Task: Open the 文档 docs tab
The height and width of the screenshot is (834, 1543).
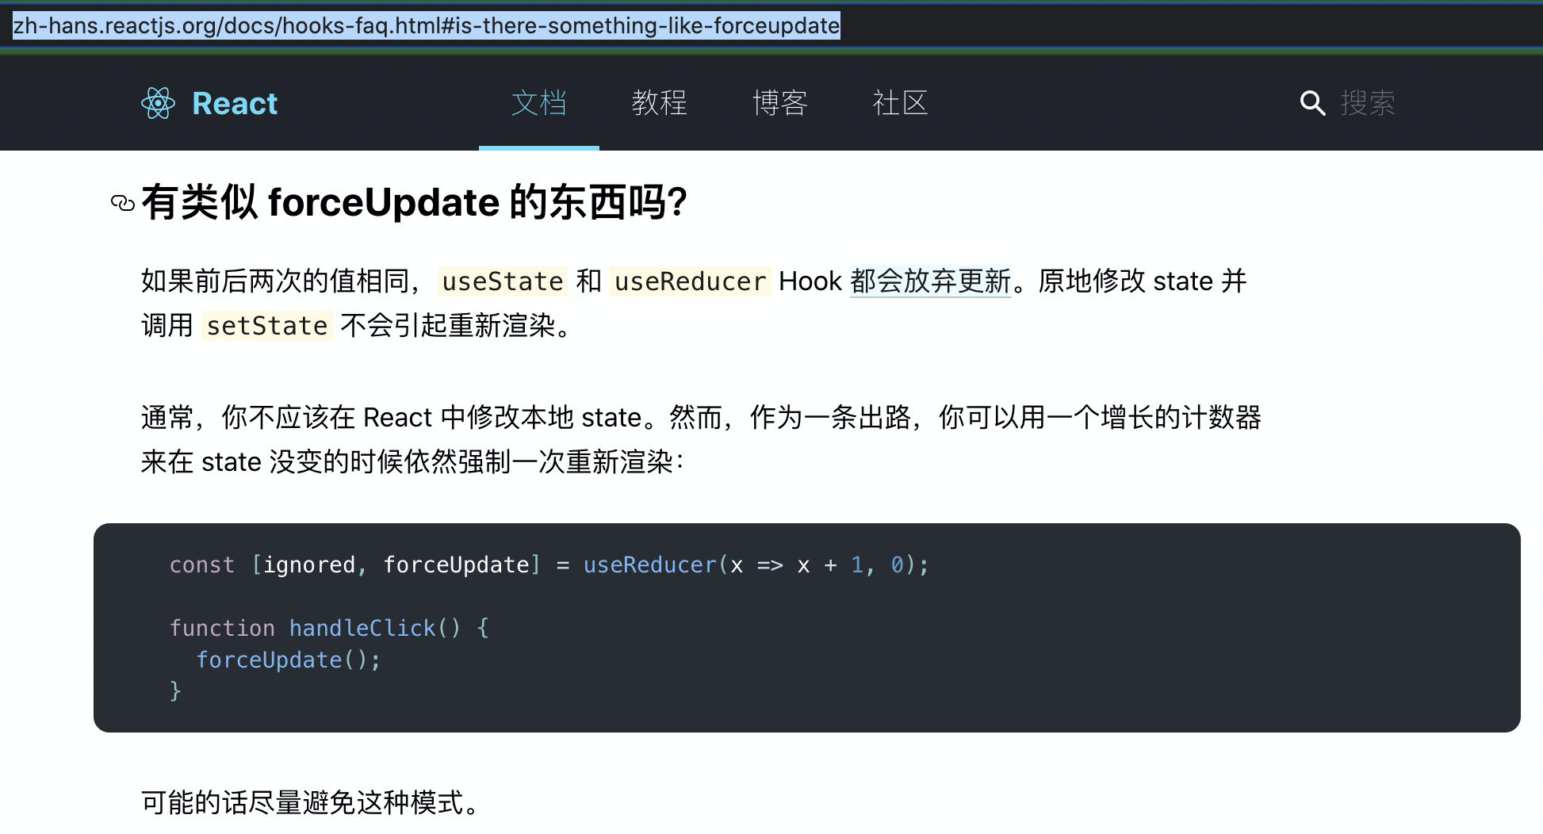Action: coord(539,103)
